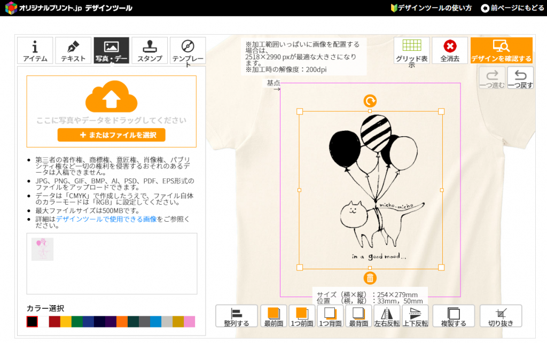Pick the mustard gold color swatch
The height and width of the screenshot is (343, 547).
pyautogui.click(x=178, y=322)
